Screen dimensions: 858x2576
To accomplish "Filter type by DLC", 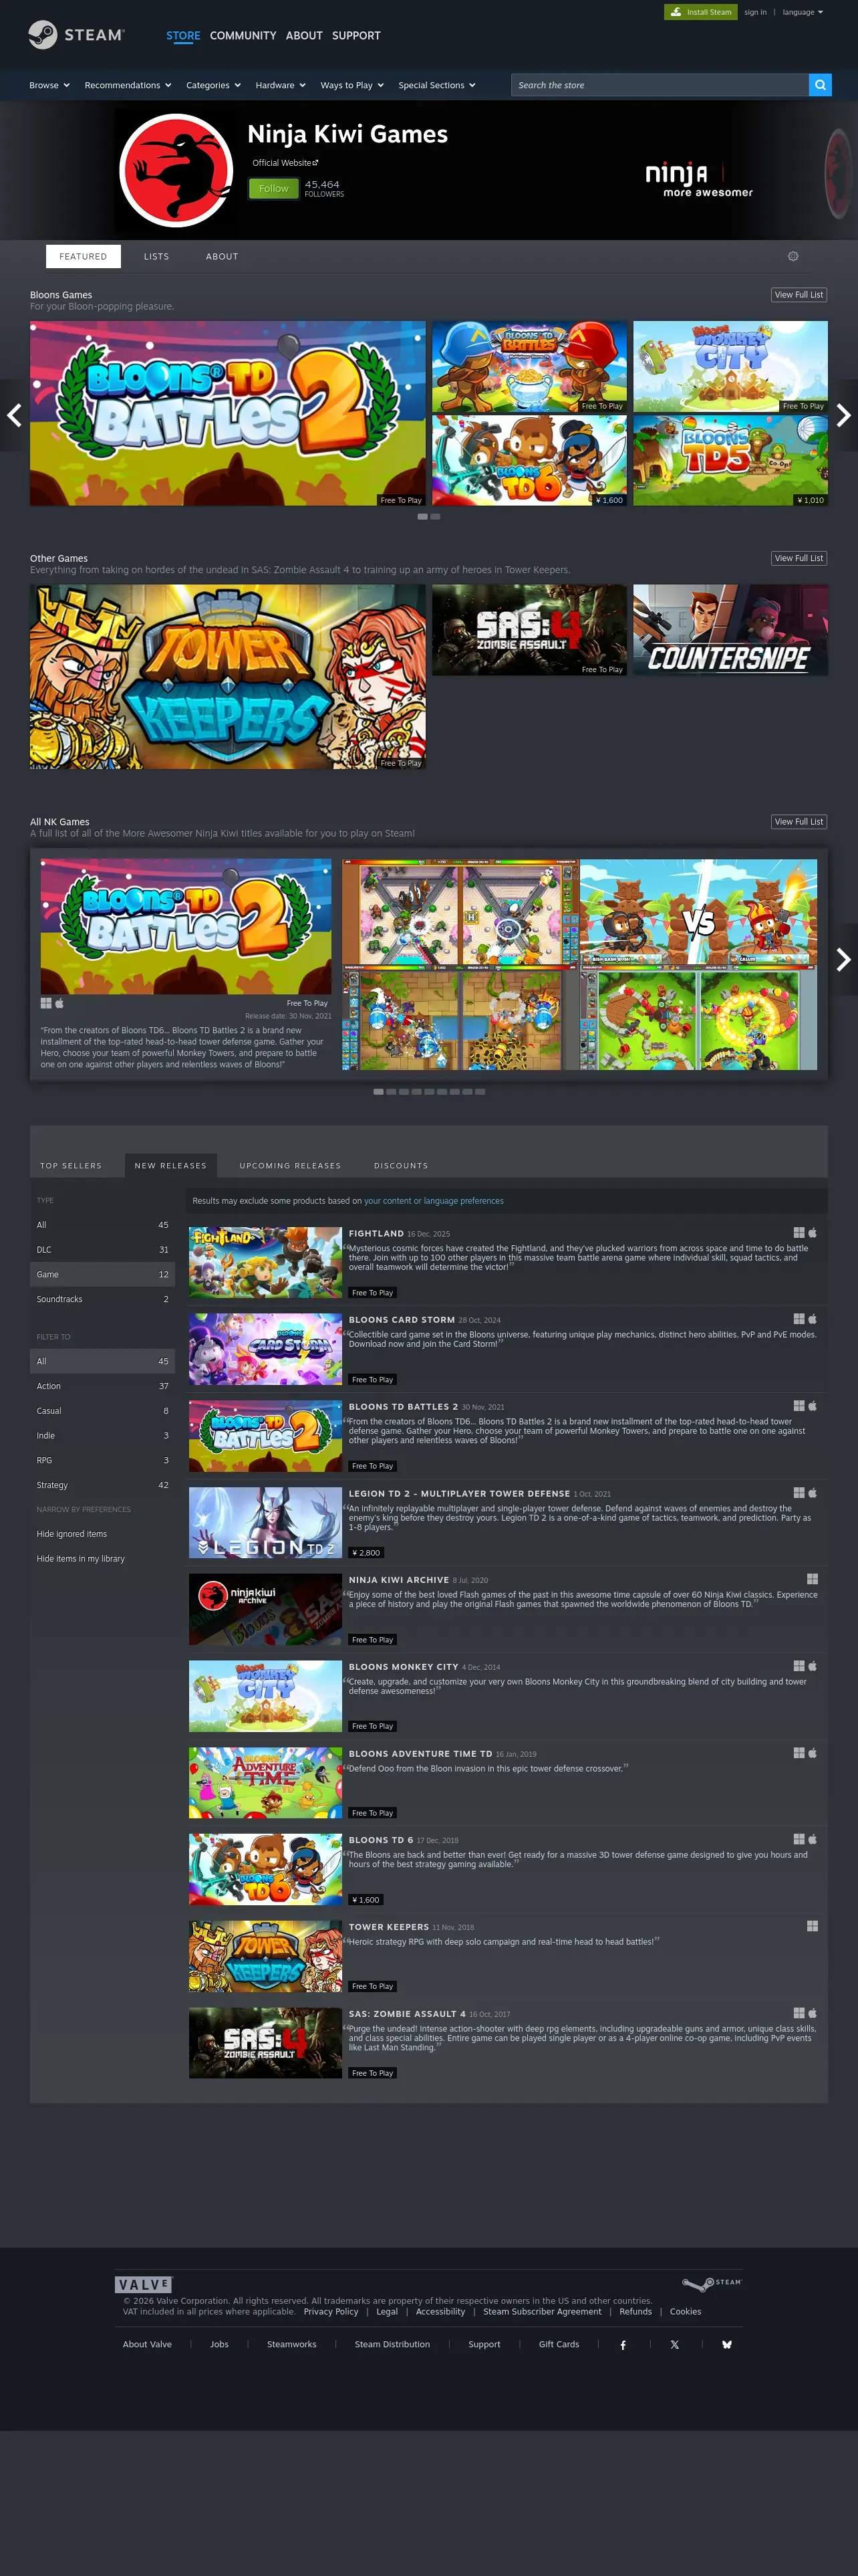I will [x=103, y=1250].
